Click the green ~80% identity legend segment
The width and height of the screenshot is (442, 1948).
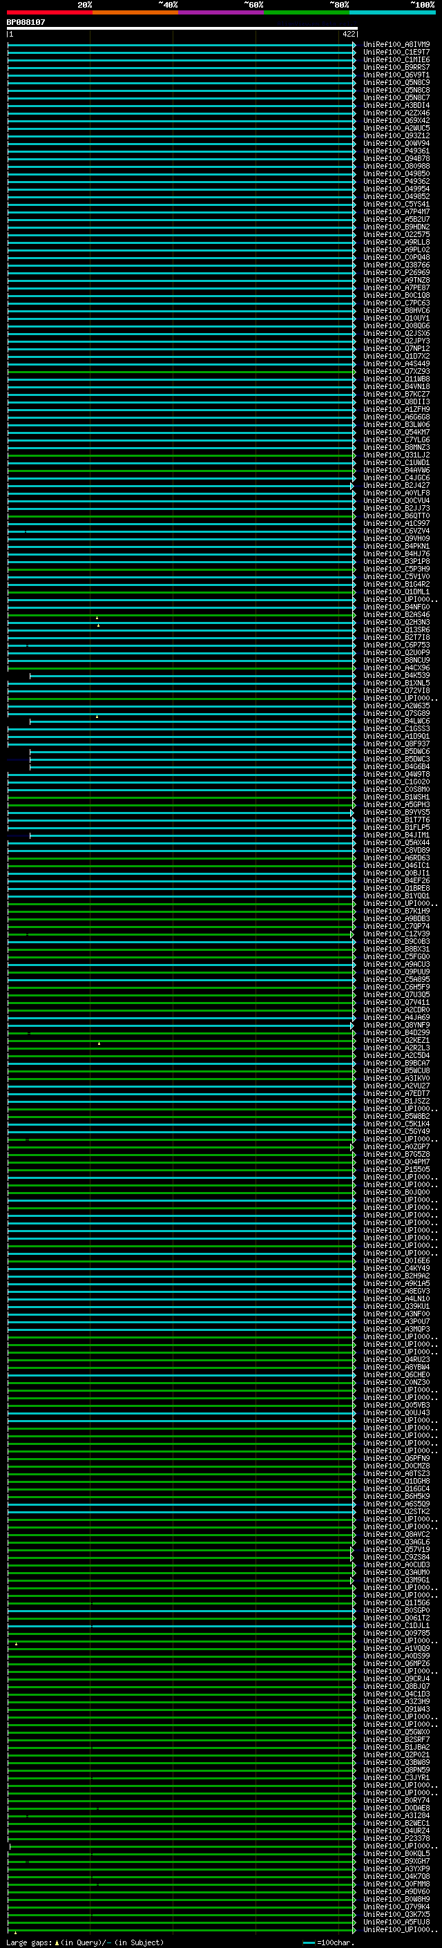click(307, 12)
